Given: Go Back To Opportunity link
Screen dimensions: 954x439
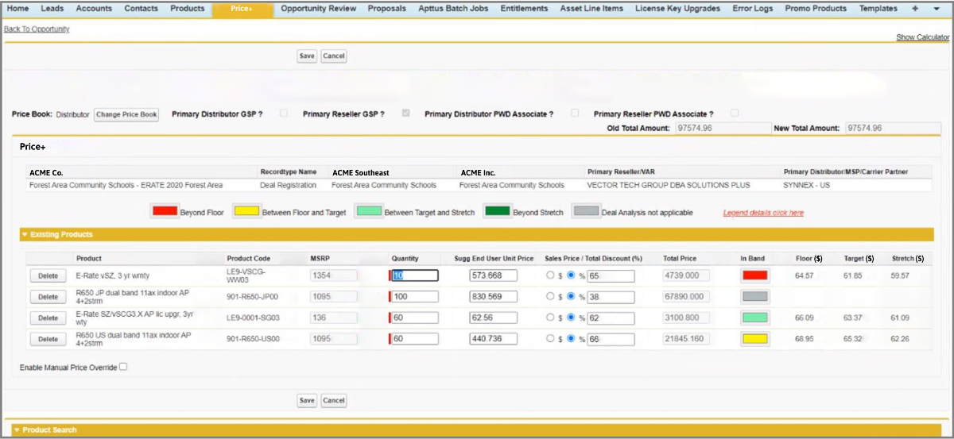Looking at the screenshot, I should tap(37, 29).
